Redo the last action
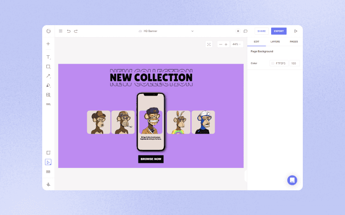 [76, 31]
